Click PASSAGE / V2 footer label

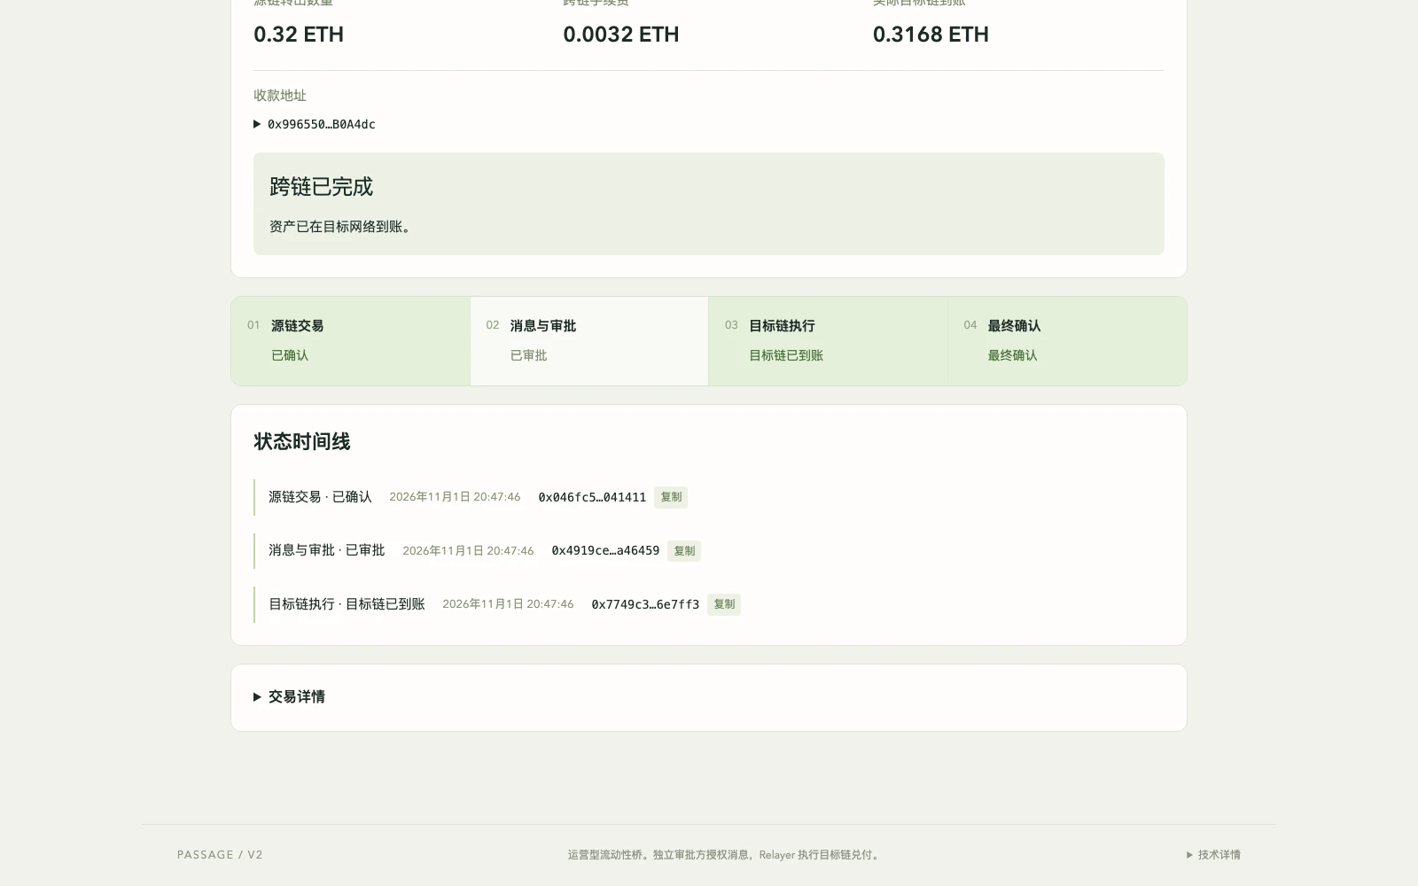point(220,855)
